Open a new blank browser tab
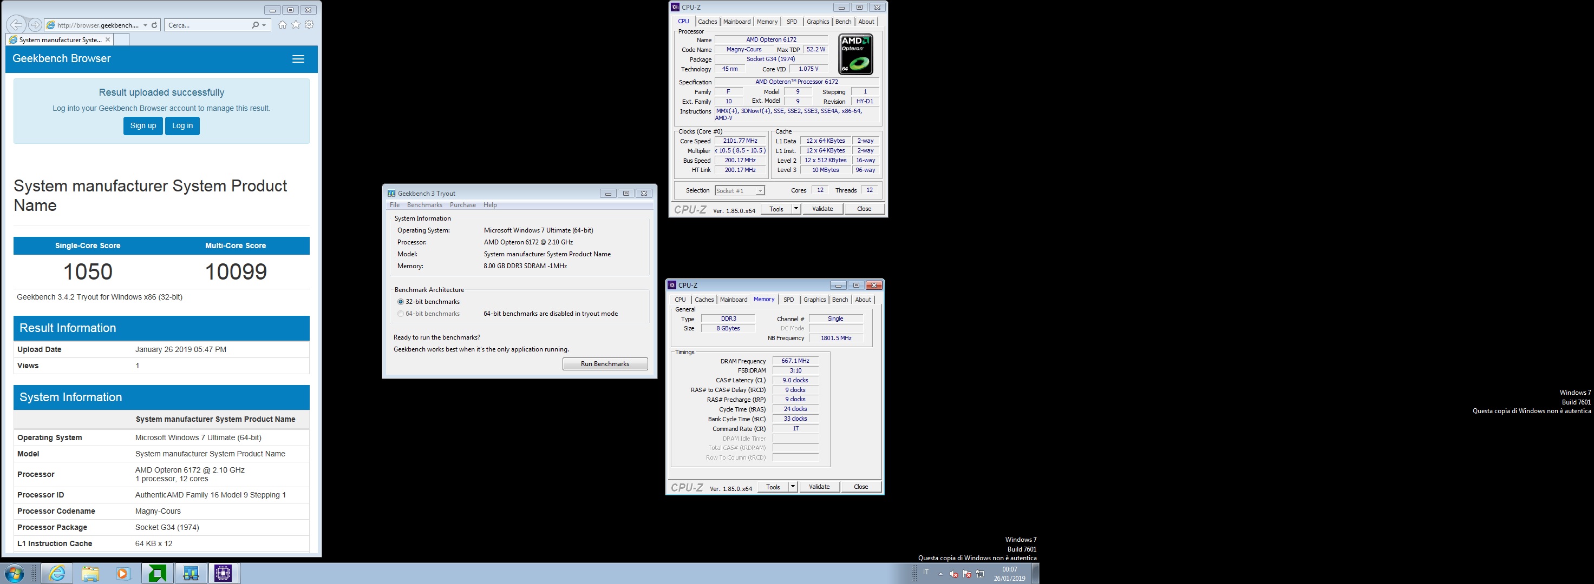Viewport: 1594px width, 584px height. 122,39
